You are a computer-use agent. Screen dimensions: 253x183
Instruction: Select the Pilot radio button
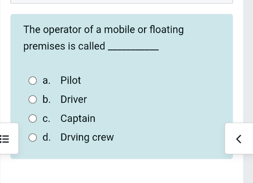(x=33, y=81)
